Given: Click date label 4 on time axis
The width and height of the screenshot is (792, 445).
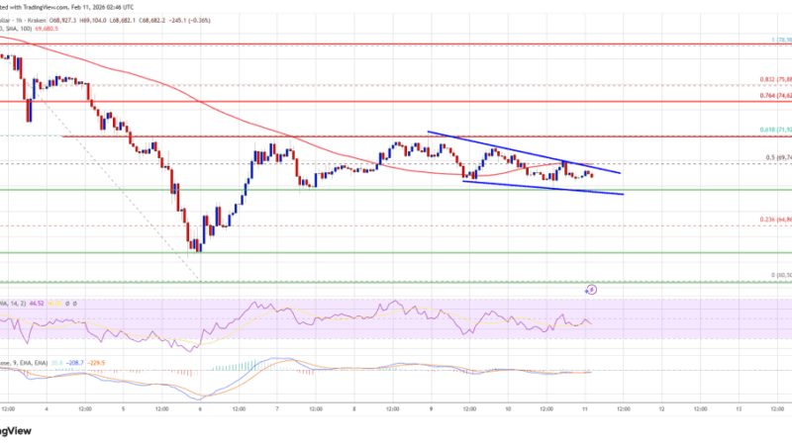Looking at the screenshot, I should point(47,409).
